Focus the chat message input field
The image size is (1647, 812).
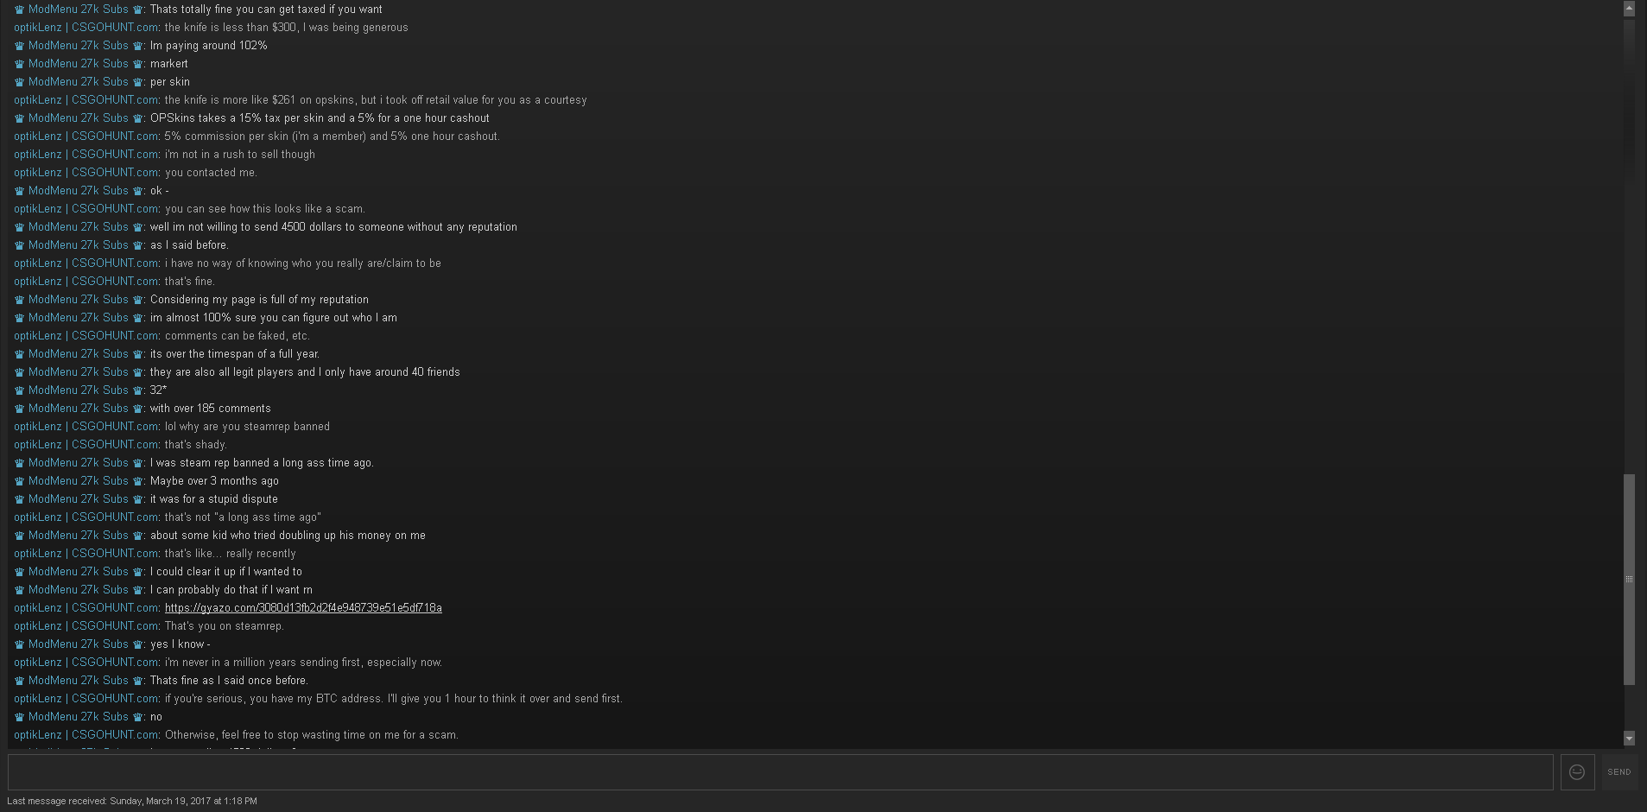point(781,772)
